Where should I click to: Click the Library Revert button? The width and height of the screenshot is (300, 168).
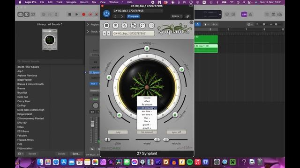tap(32, 154)
